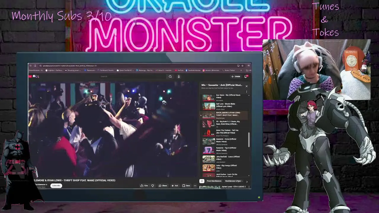This screenshot has height=213, width=379.
Task: Click the Thrift Shop video title text
Action: point(74,180)
